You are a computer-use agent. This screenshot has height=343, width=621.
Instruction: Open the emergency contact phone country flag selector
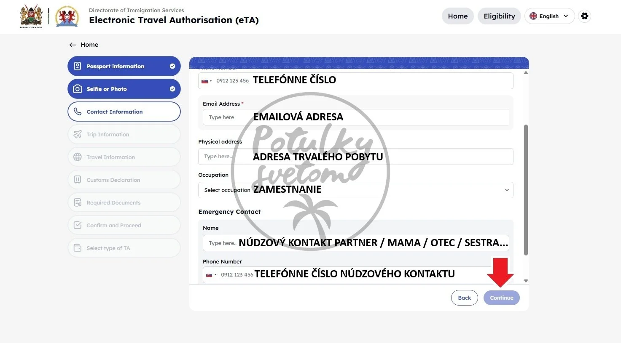point(211,275)
